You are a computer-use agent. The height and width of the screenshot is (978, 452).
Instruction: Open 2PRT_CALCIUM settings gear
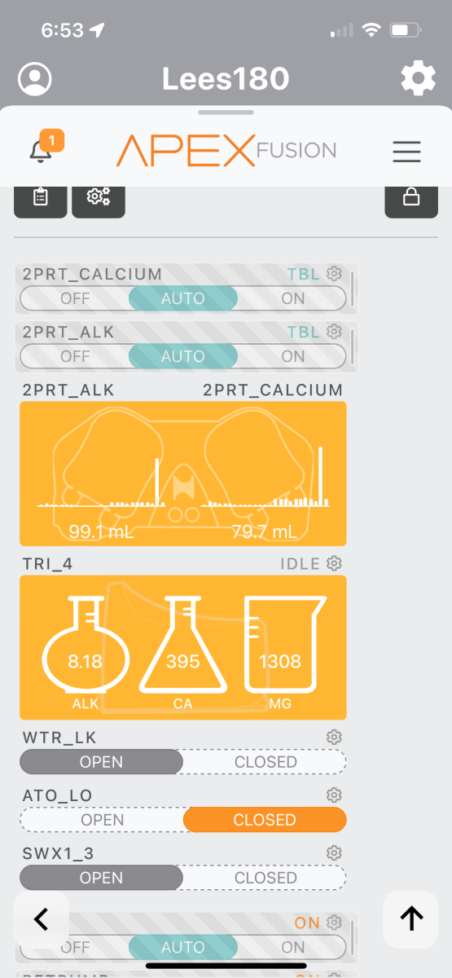[x=334, y=274]
